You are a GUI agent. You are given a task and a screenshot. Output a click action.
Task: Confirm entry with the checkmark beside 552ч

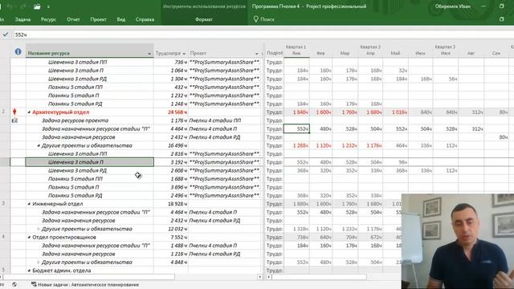coord(6,35)
